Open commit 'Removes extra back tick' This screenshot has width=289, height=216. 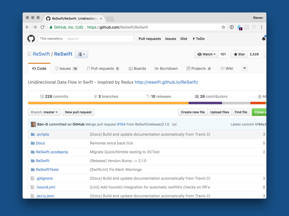tap(111, 143)
